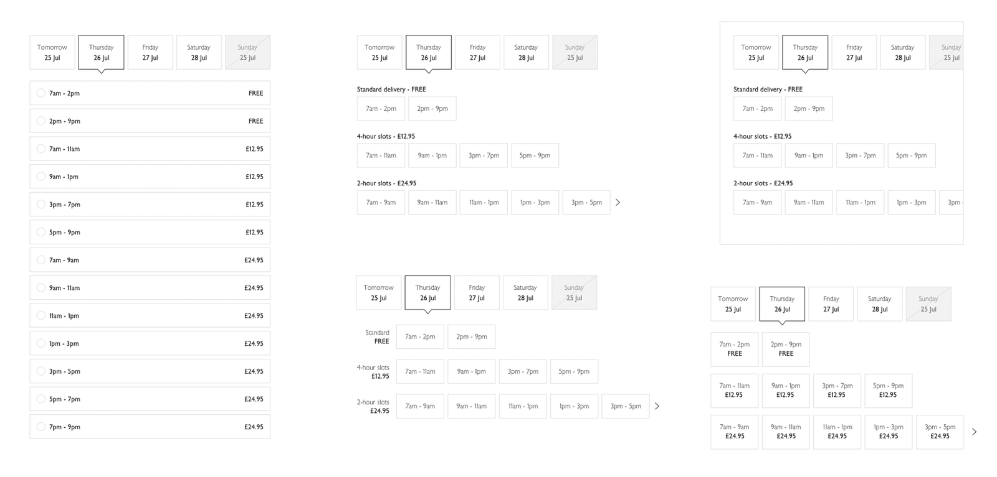Select 11am - 1pm tile showing £24.95 inside

(837, 432)
